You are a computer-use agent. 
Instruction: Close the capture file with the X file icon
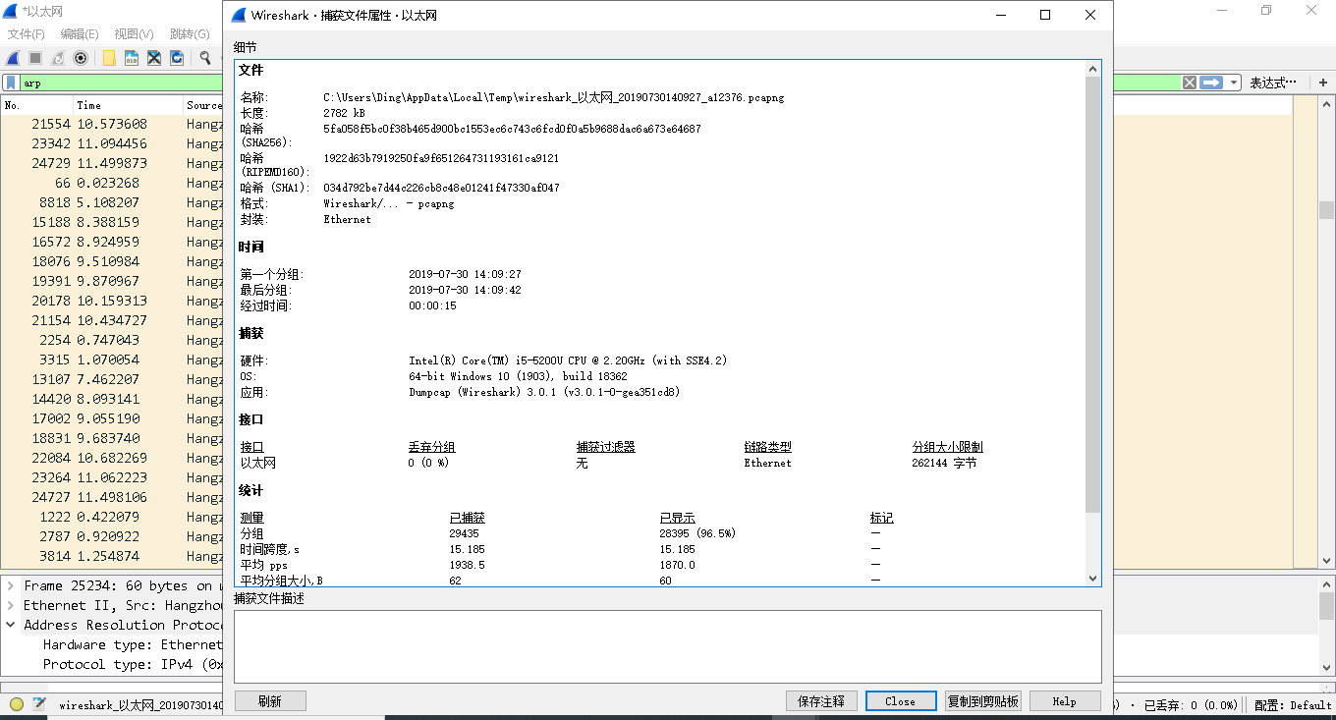click(154, 58)
